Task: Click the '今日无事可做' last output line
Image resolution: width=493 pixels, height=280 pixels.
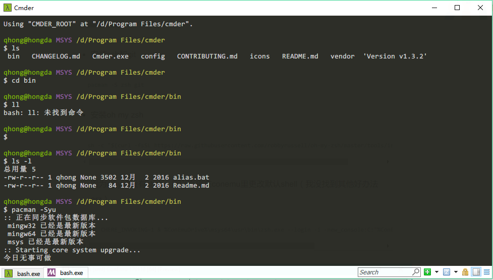Action: 27,258
